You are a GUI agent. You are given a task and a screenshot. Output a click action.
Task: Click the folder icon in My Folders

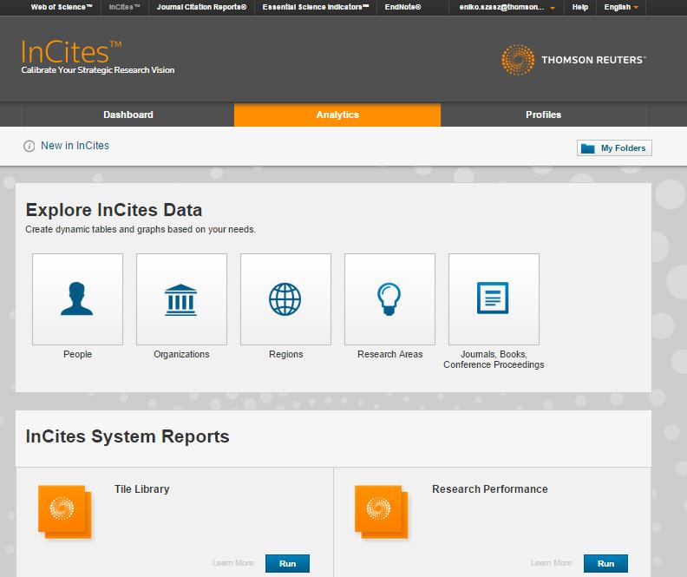tap(587, 148)
